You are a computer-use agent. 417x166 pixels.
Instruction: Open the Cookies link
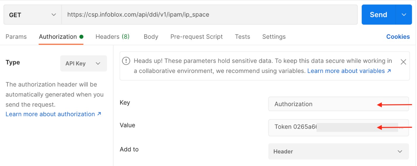point(398,37)
